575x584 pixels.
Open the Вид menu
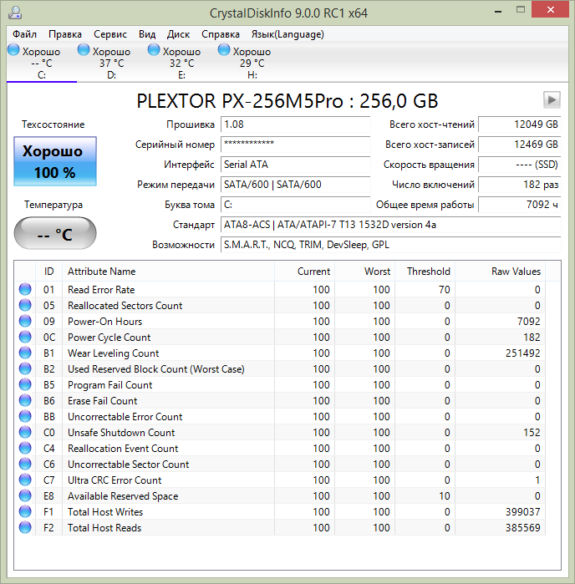click(147, 34)
